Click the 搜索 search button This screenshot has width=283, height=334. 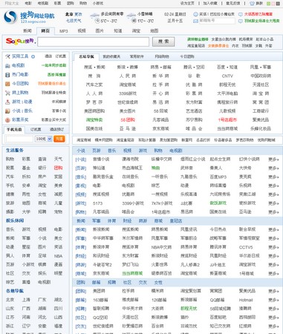click(163, 42)
